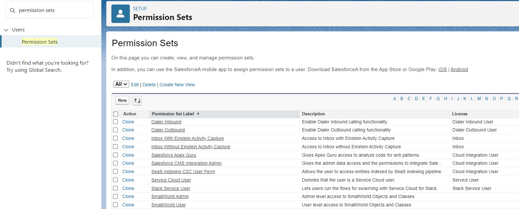
Task: Click Edit link for the list view
Action: pyautogui.click(x=135, y=85)
